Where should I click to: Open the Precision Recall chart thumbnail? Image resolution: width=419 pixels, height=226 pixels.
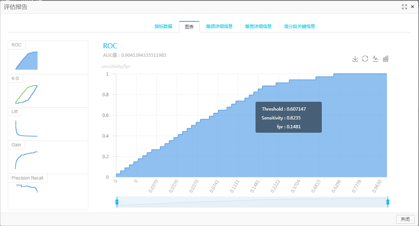pos(48,191)
